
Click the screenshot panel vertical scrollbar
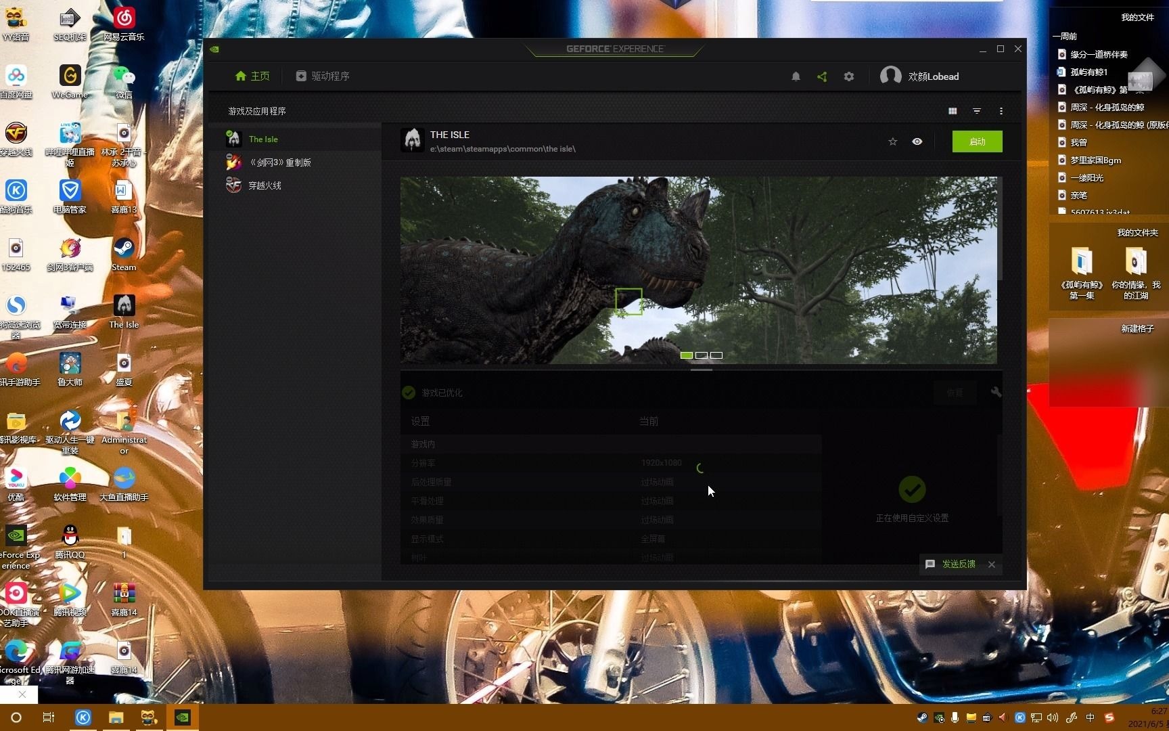[999, 230]
